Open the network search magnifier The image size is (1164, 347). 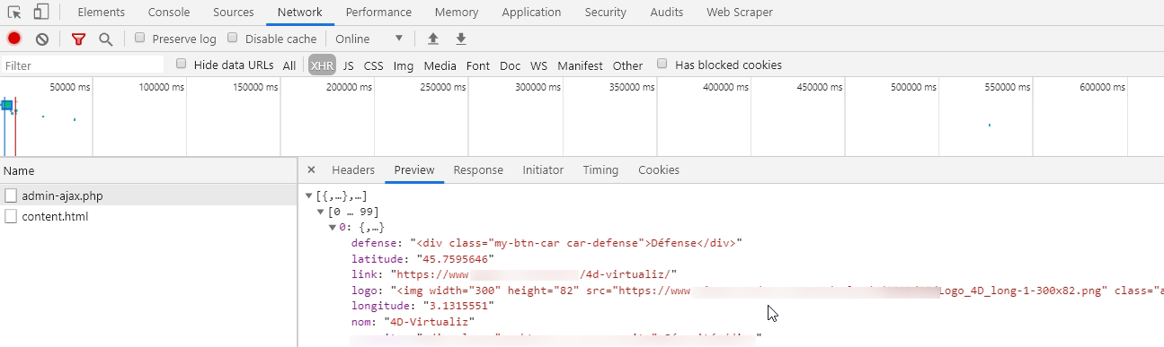[105, 39]
